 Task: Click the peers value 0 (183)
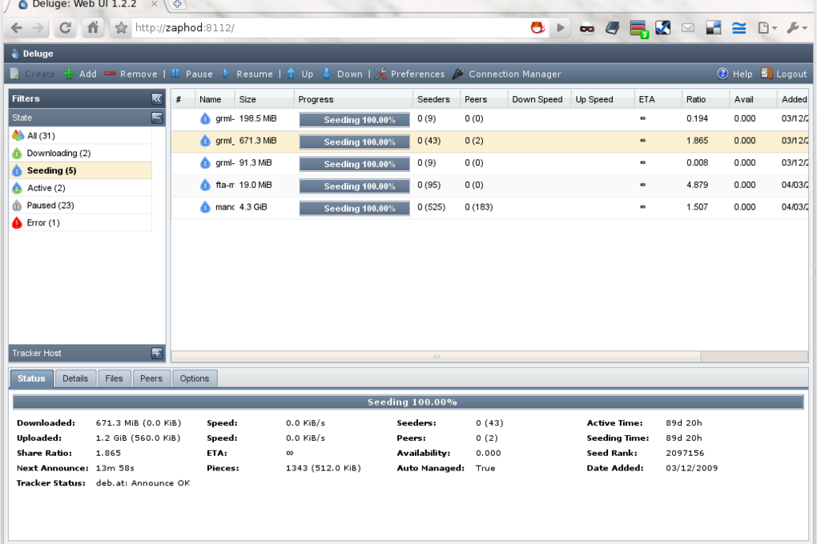478,207
